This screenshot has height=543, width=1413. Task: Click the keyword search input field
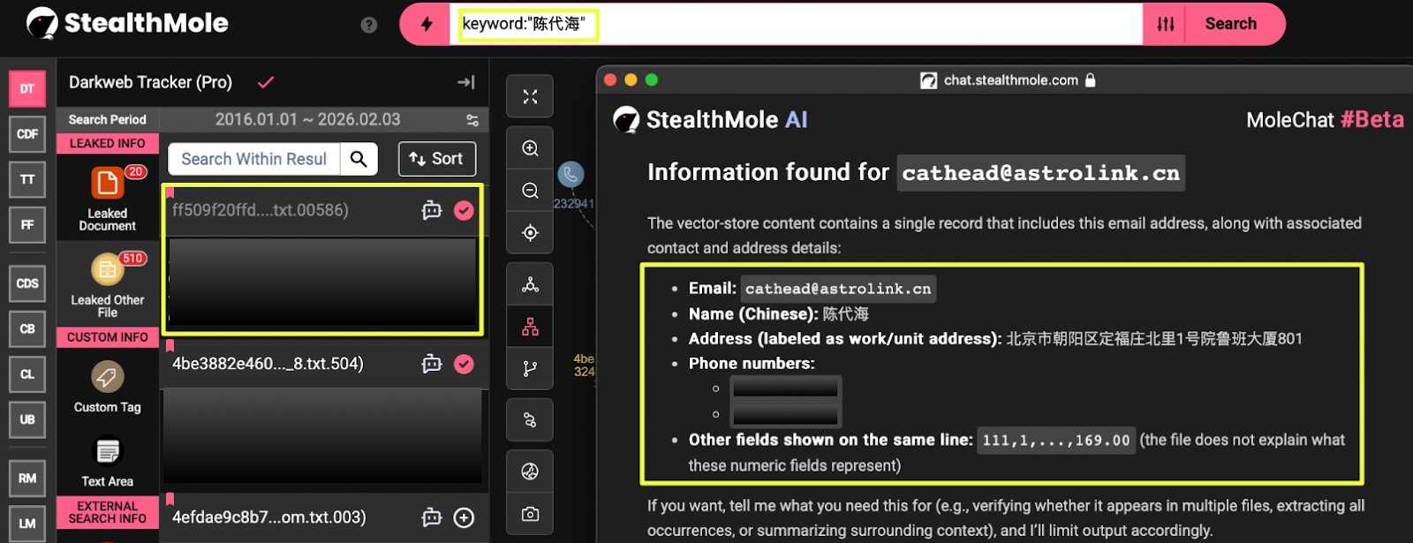pyautogui.click(x=795, y=24)
